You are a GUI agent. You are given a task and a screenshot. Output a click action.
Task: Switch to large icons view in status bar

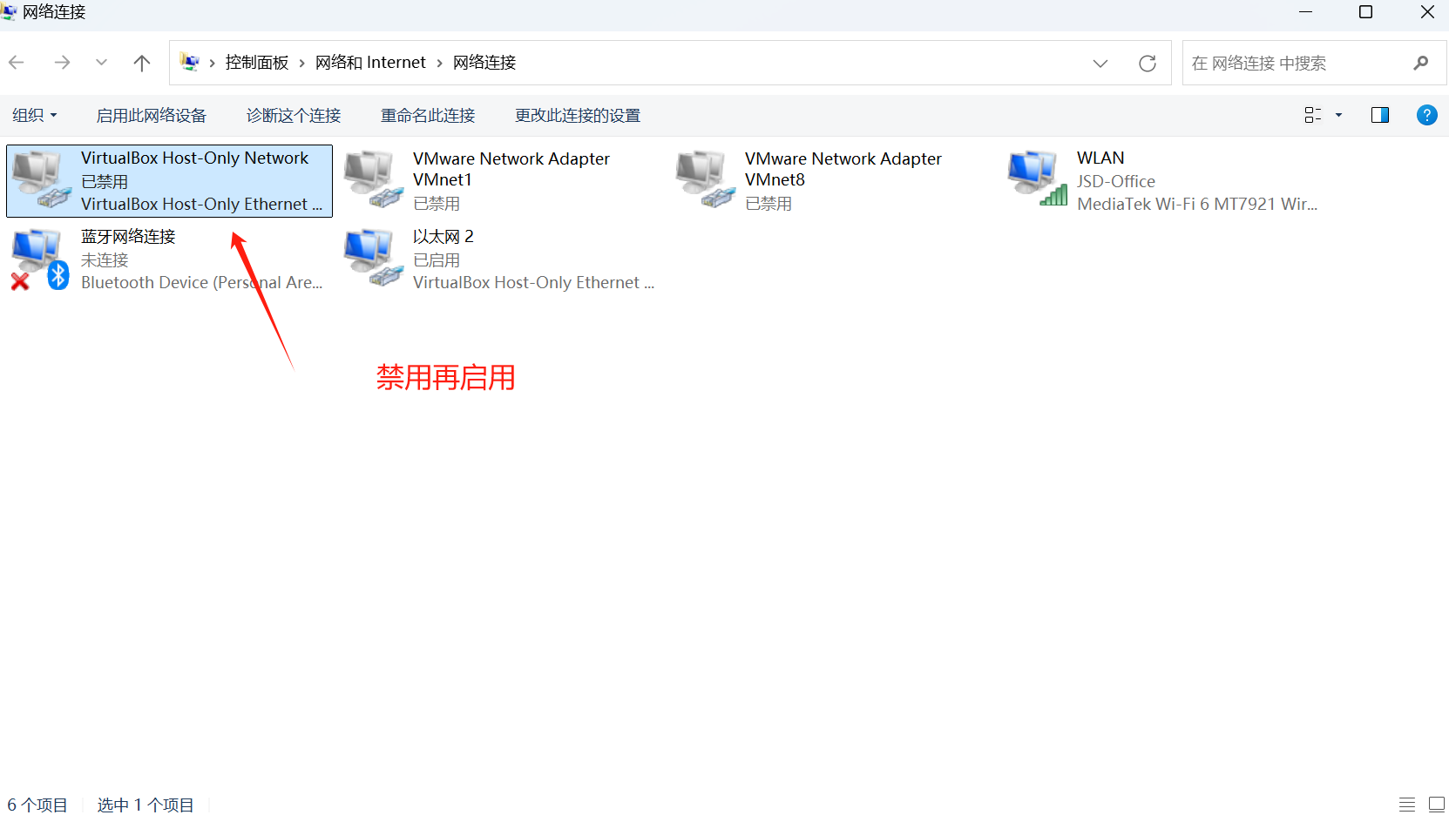1437,805
